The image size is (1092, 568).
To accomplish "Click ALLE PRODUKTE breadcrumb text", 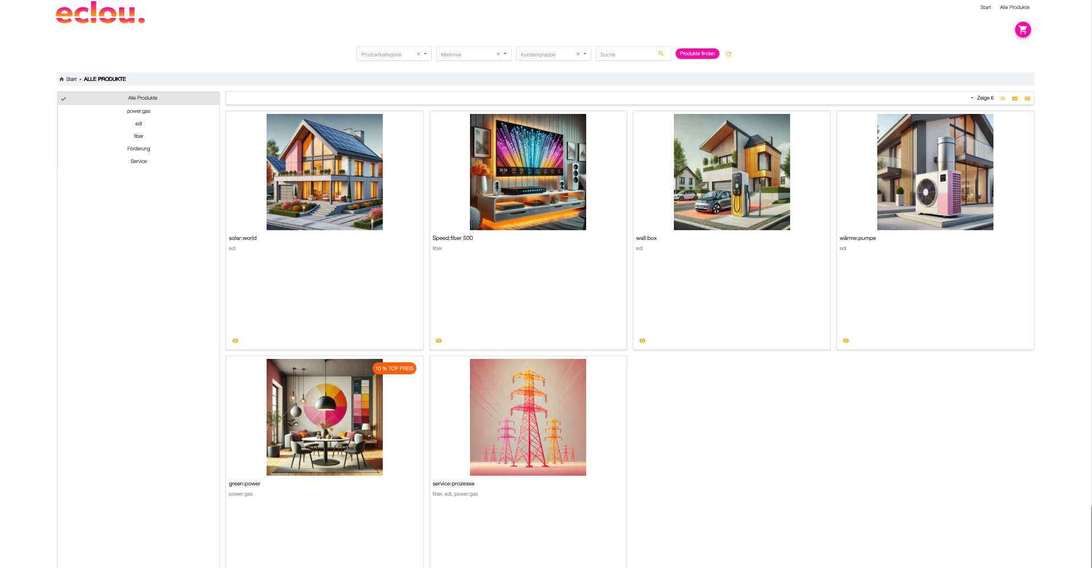I will click(105, 79).
